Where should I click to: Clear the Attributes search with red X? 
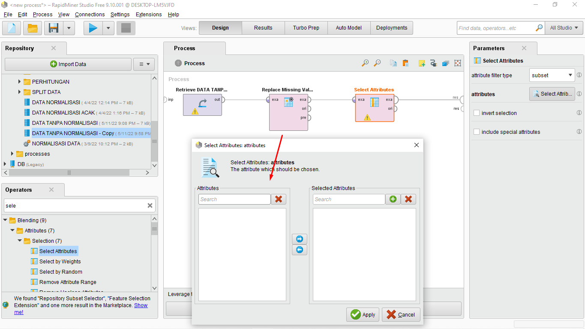click(279, 199)
